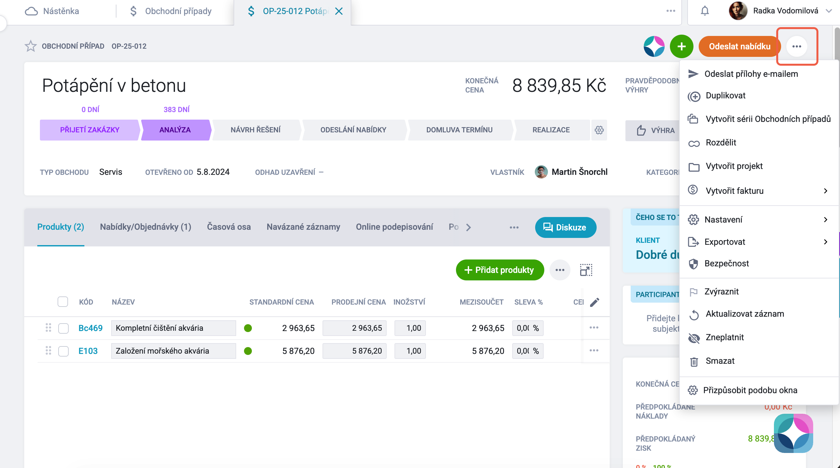Select Zvýraznit flag option
This screenshot has height=468, width=840.
[759, 292]
